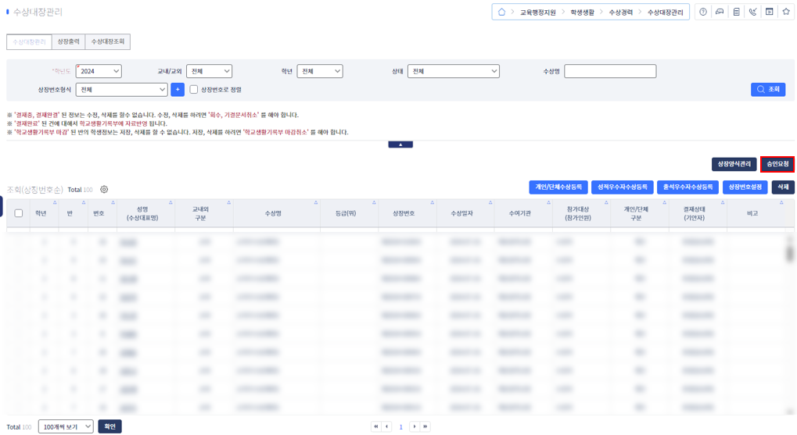The height and width of the screenshot is (435, 797).
Task: Switch to the 수상대장조회 tab
Action: (x=108, y=41)
